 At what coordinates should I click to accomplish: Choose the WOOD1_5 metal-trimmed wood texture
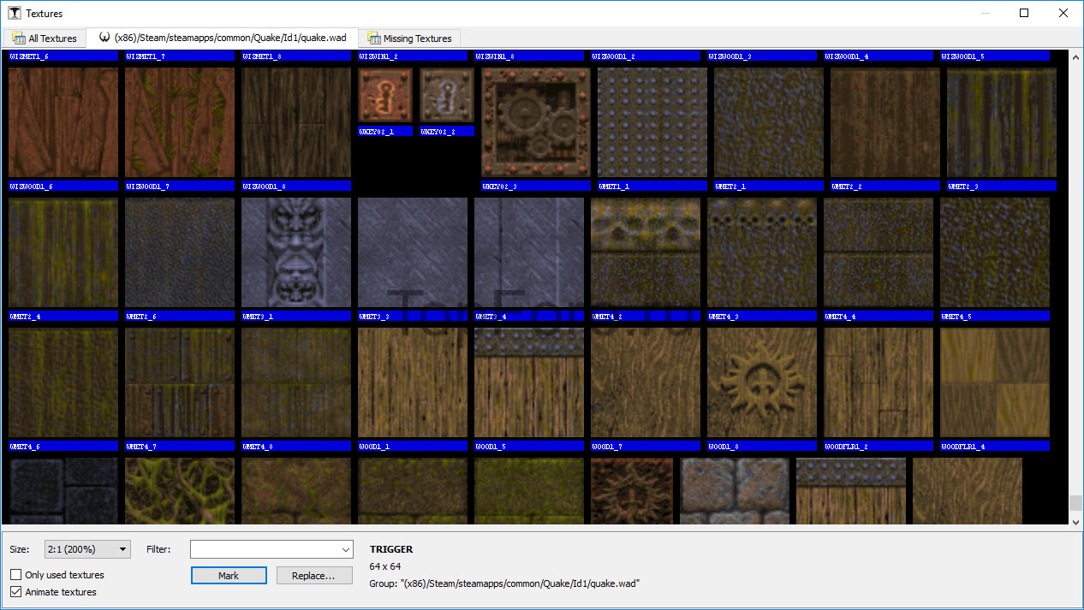(x=529, y=382)
